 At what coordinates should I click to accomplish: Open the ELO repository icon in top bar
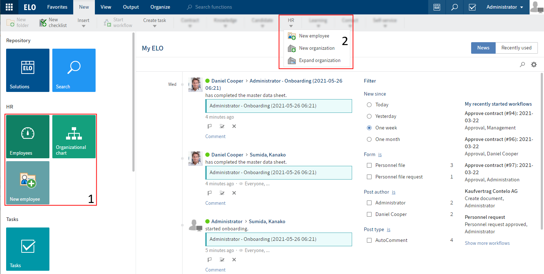(437, 7)
